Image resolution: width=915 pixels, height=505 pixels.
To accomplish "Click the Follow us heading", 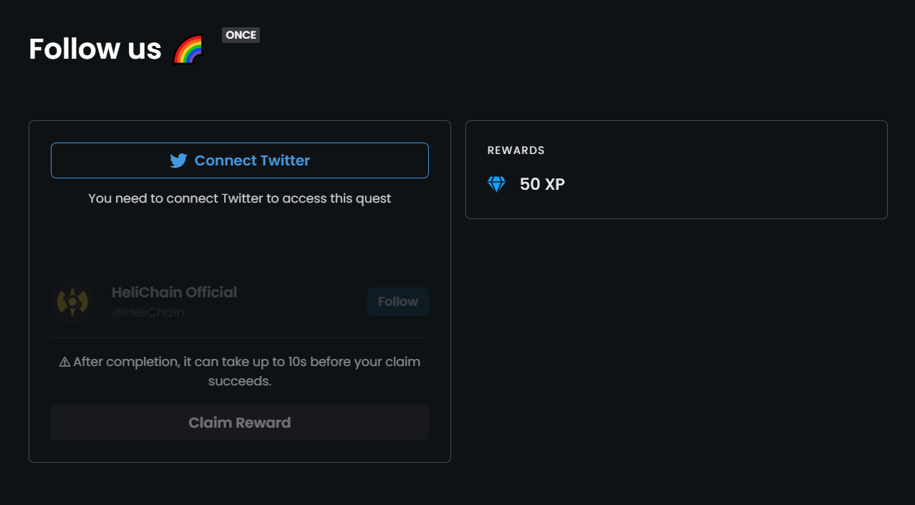I will point(95,49).
